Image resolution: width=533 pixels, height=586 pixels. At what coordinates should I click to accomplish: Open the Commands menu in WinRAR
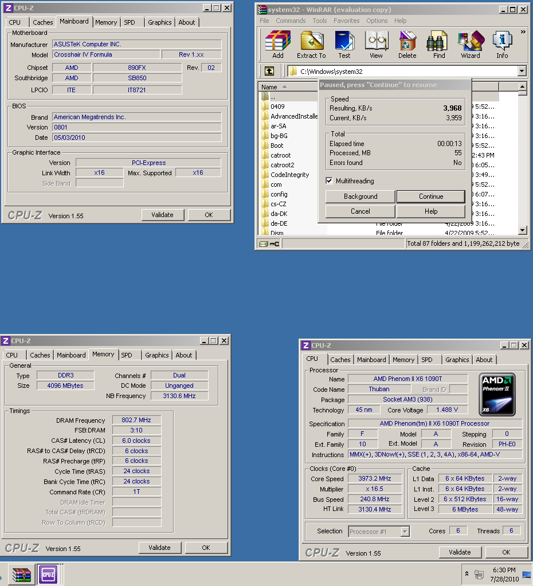click(291, 21)
